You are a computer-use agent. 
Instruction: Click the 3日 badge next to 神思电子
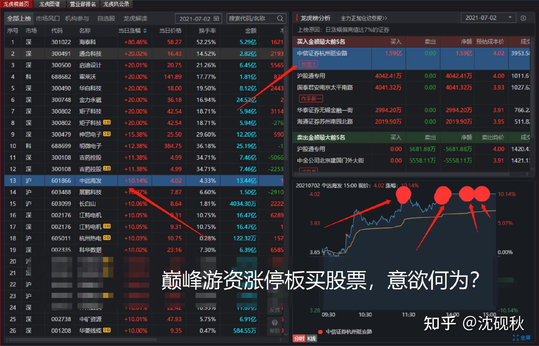[x=107, y=134]
